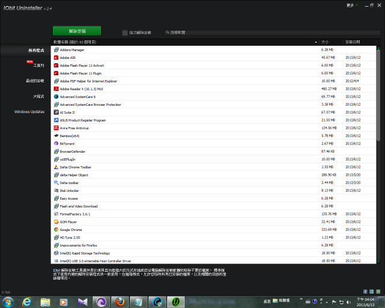Toggle the batch uninstall checkbox
The height and width of the screenshot is (308, 385).
[125, 32]
